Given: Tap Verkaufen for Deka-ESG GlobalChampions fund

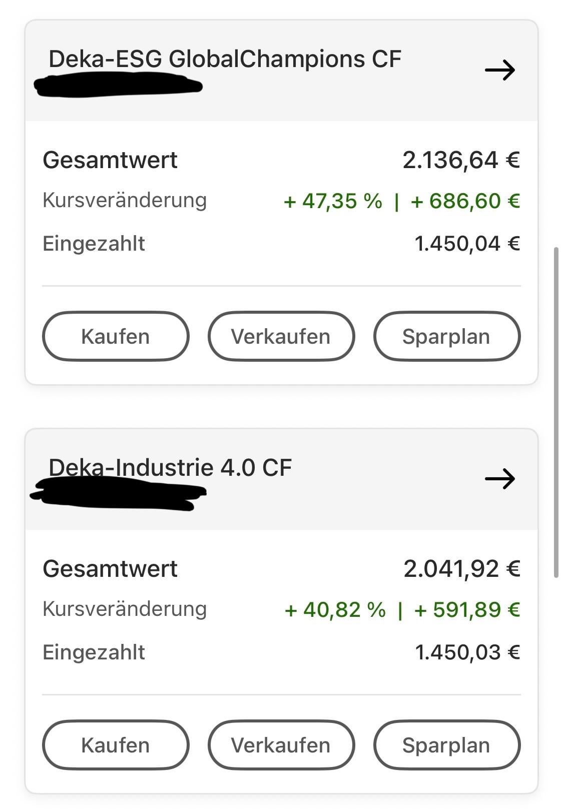Looking at the screenshot, I should (x=281, y=336).
